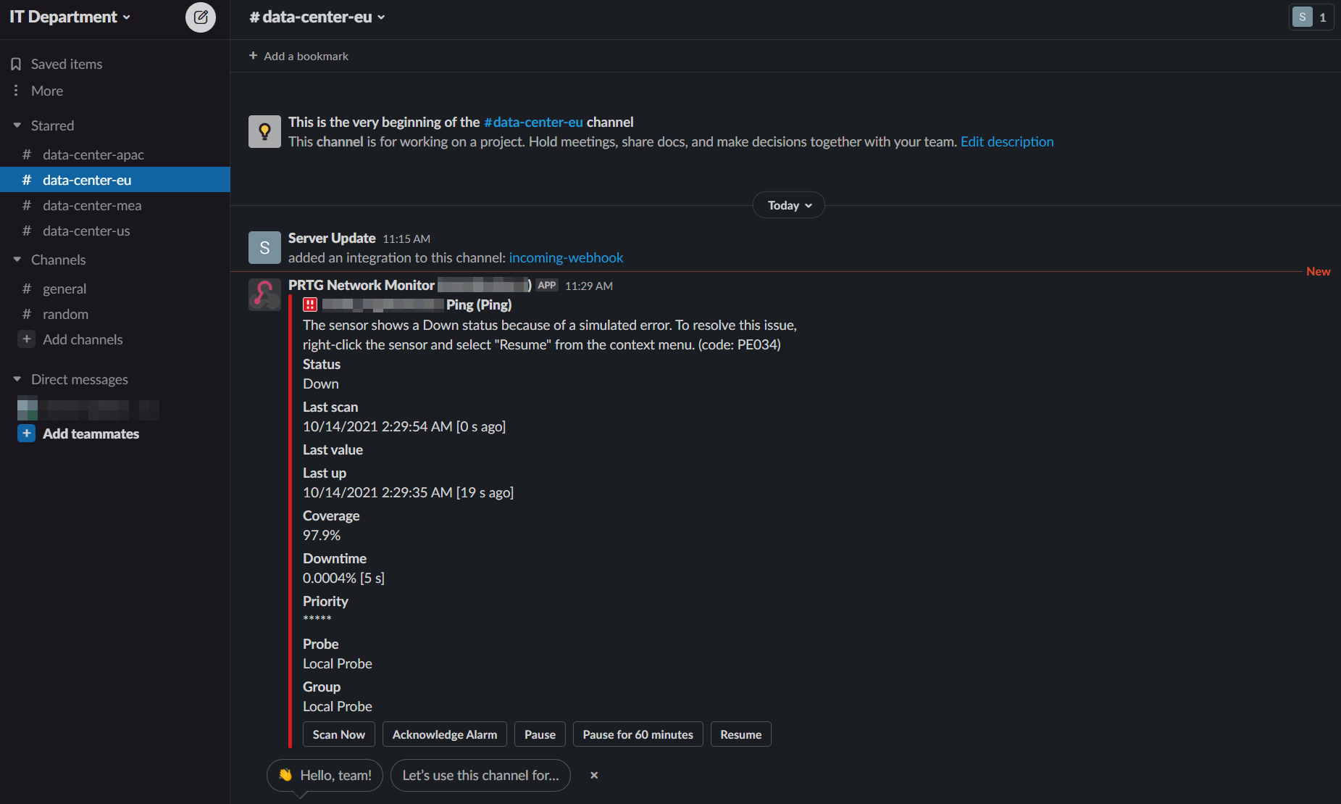Click the PRTG Network Monitor app avatar
This screenshot has width=1341, height=804.
pos(264,295)
